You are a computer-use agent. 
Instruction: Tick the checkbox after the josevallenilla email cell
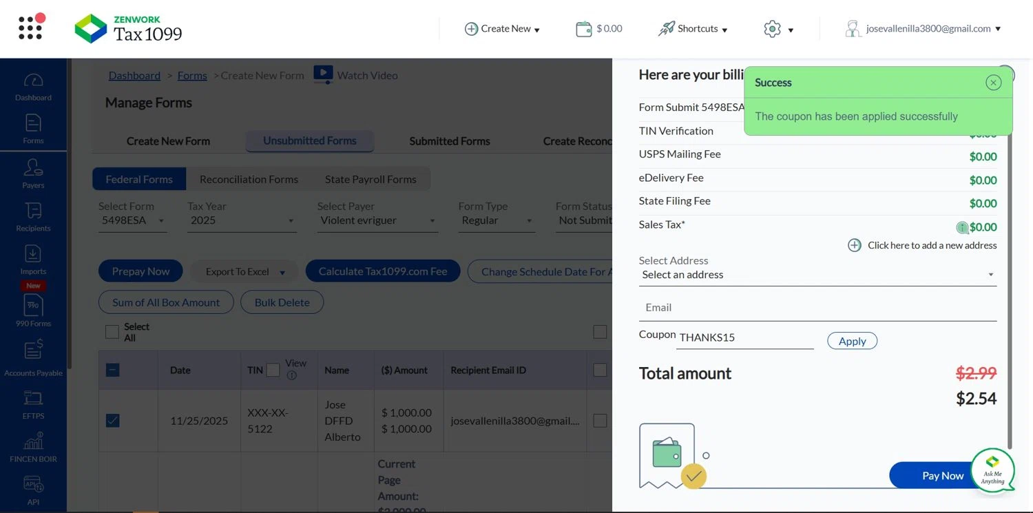(x=600, y=420)
